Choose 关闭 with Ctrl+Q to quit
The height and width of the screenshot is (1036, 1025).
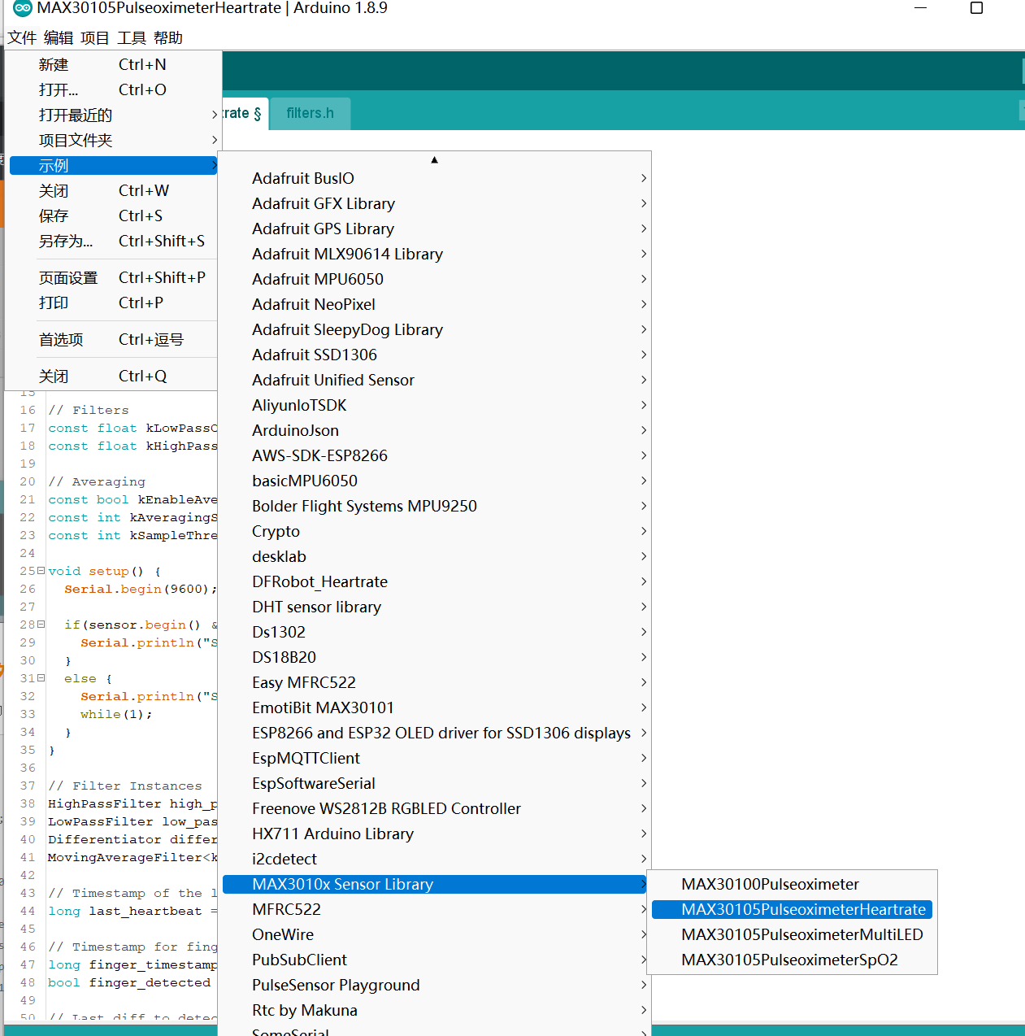click(x=114, y=376)
